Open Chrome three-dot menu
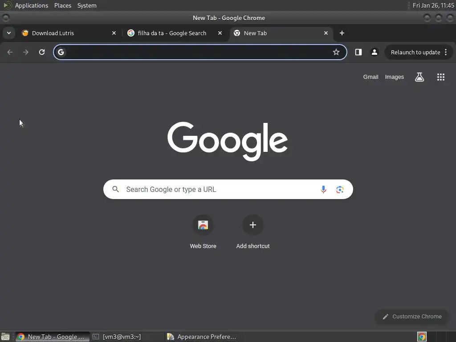 446,52
